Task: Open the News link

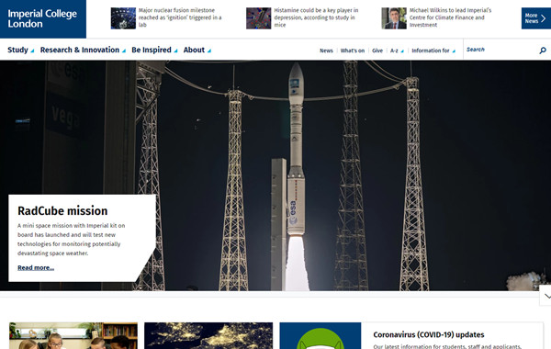Action: coord(326,51)
